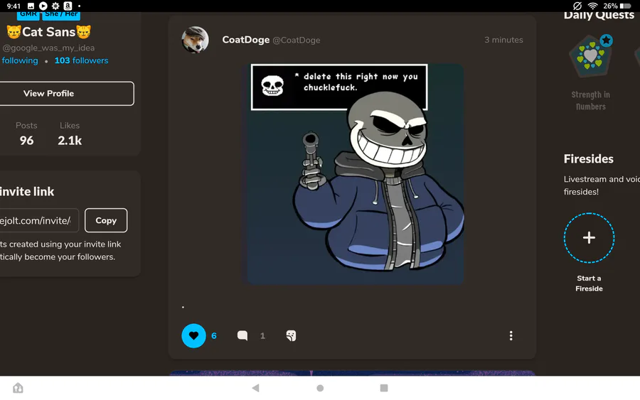Tap the Android home button
640x400 pixels.
click(x=320, y=388)
